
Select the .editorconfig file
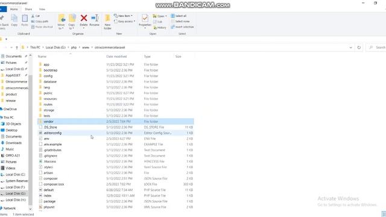[116, 133]
